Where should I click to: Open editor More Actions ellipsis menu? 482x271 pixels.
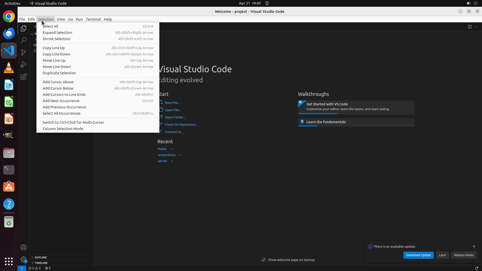(476, 27)
